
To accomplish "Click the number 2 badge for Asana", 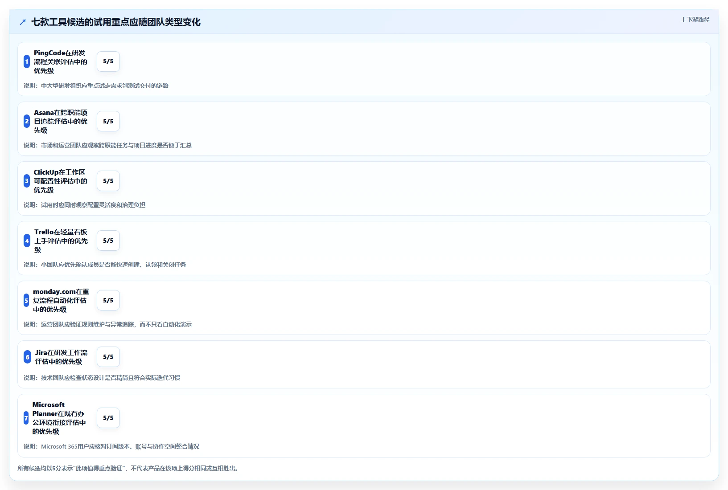I will (x=27, y=121).
